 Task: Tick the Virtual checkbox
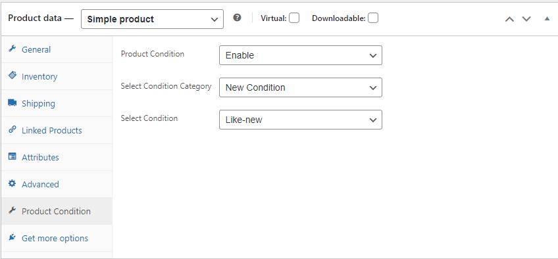tap(294, 18)
